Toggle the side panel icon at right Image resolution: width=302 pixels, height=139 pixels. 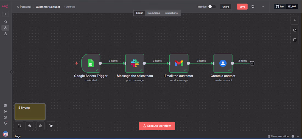295,40
